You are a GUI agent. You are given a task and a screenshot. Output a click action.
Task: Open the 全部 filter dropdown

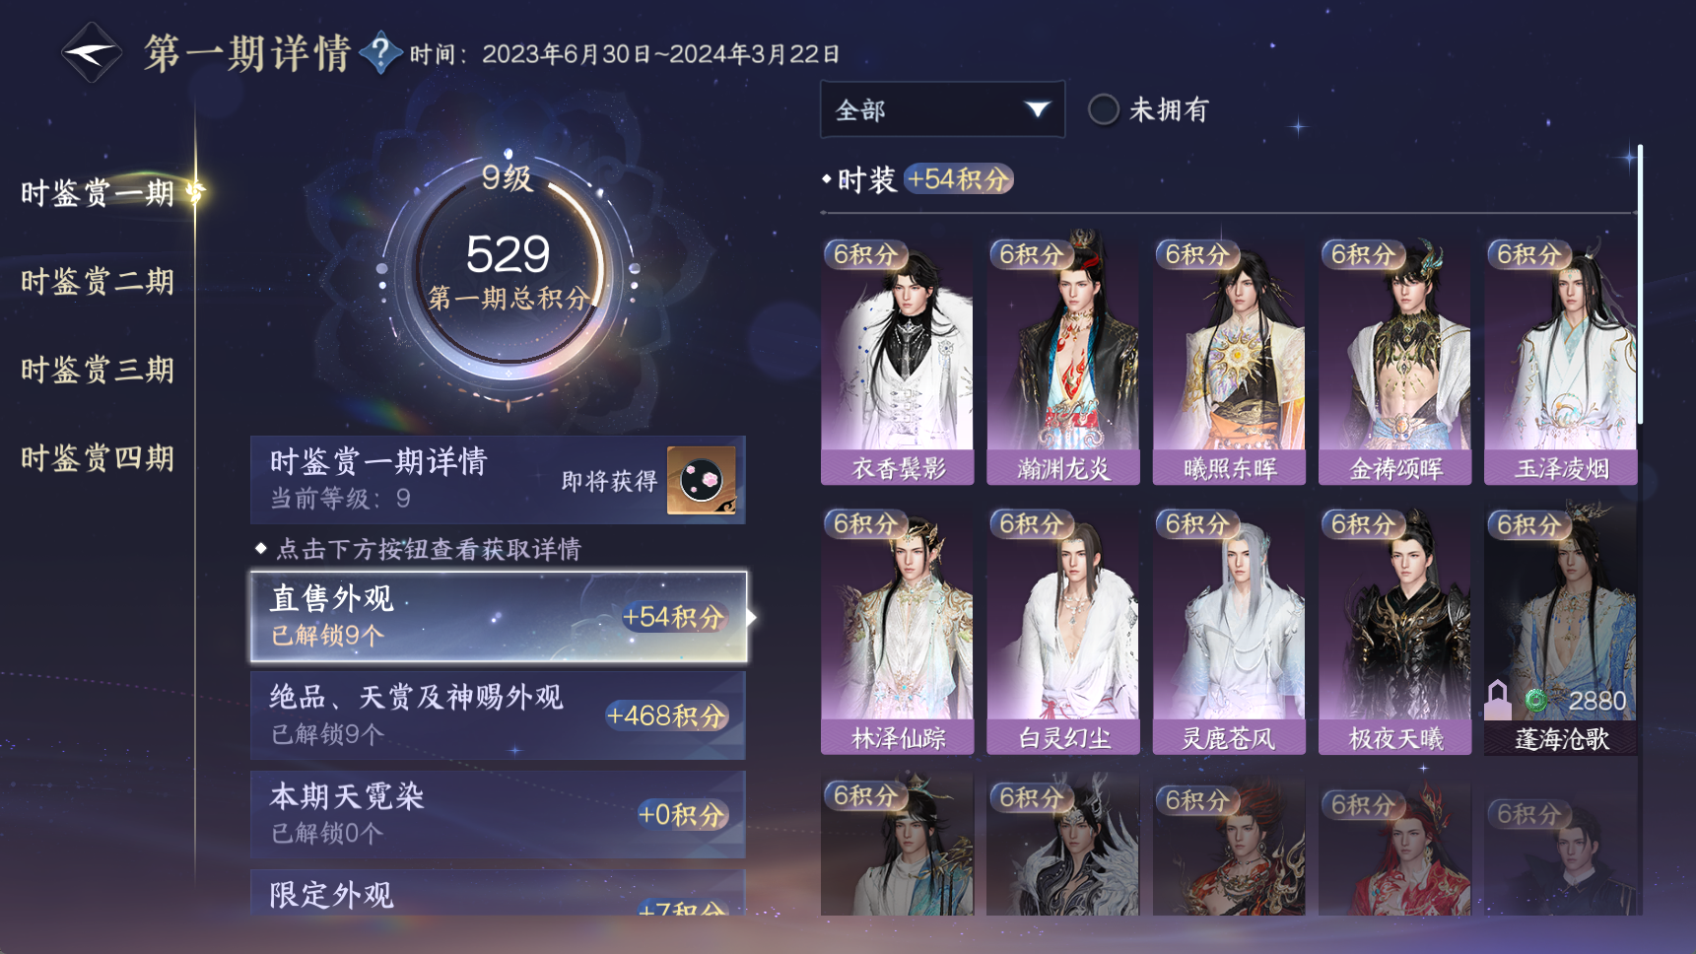point(942,109)
